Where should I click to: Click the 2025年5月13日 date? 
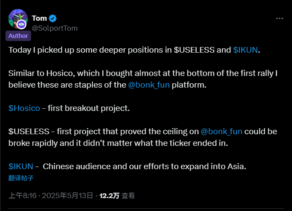click(x=67, y=195)
